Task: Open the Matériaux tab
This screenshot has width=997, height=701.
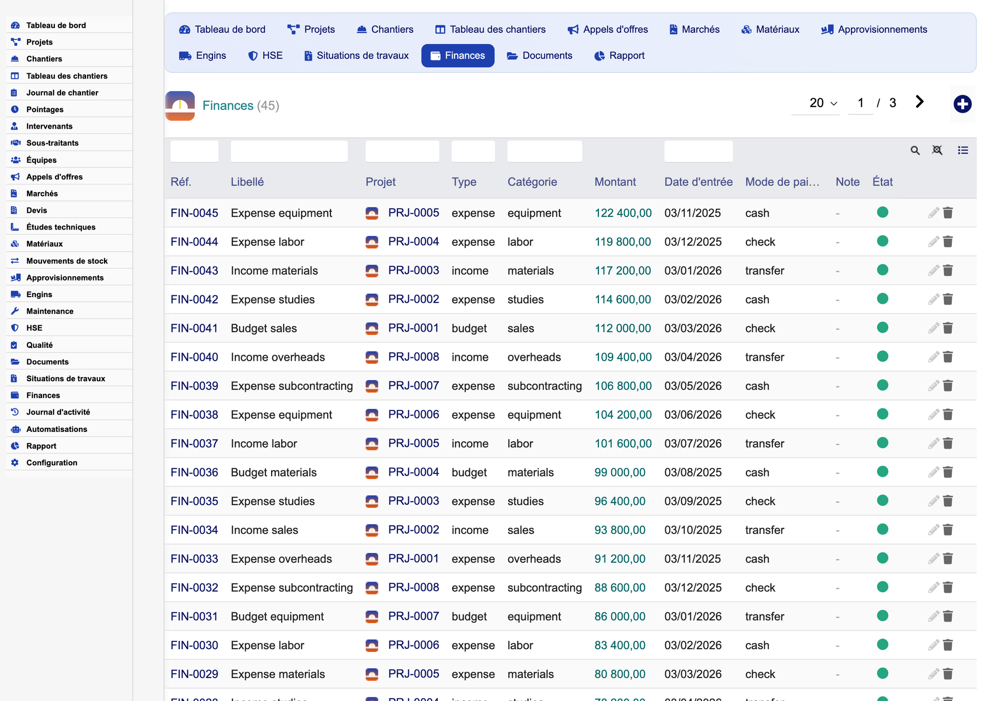Action: pos(770,29)
